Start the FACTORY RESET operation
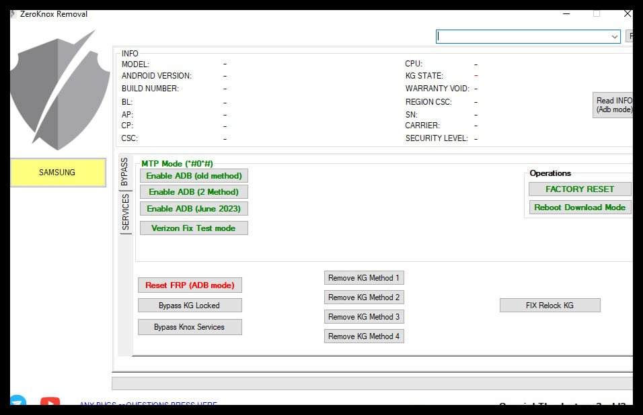 (580, 189)
